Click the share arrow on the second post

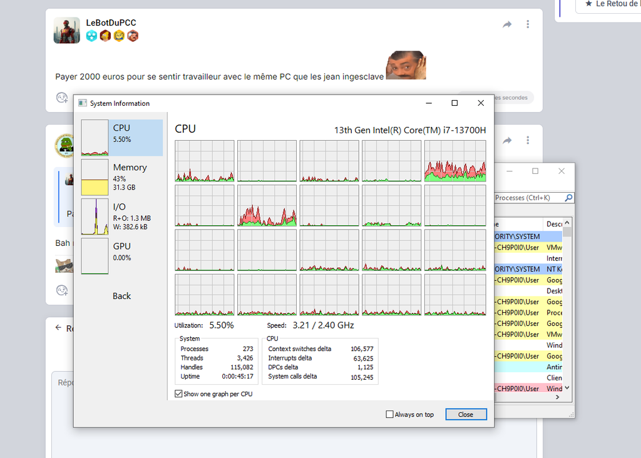click(x=507, y=141)
